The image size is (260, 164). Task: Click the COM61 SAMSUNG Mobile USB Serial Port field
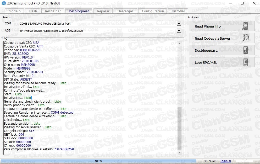tap(100, 24)
